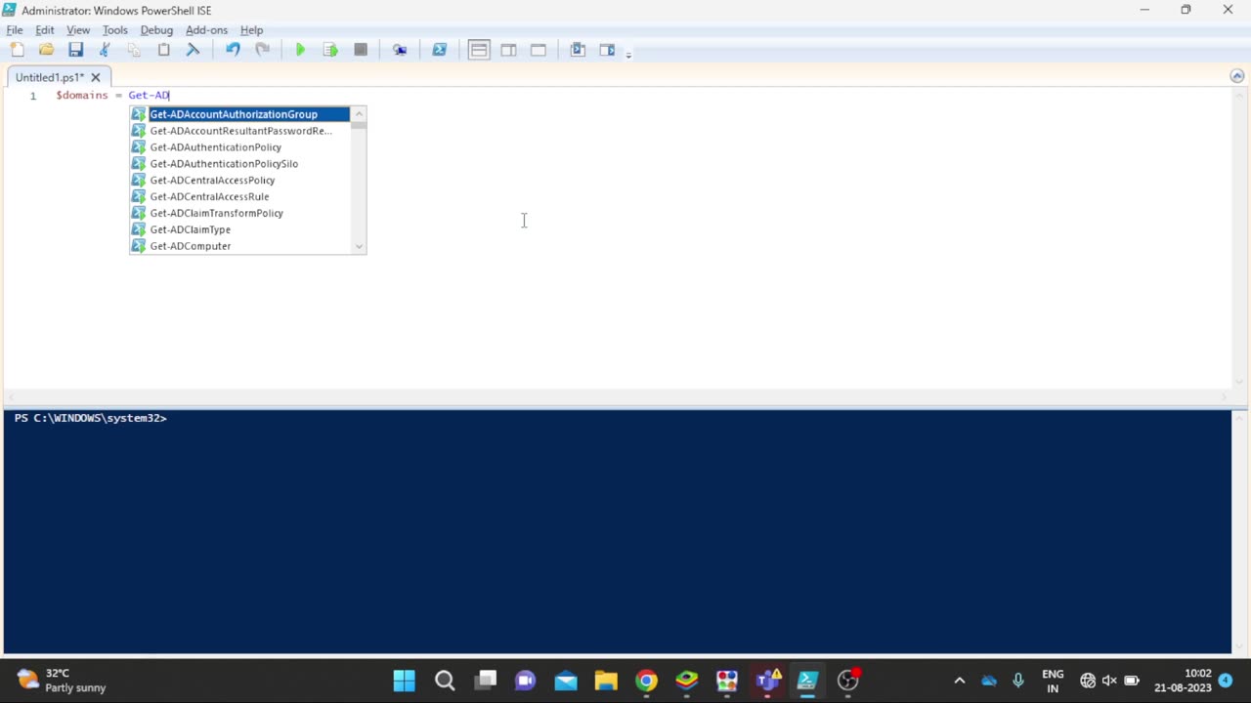1251x703 pixels.
Task: Show script pane on the right layout
Action: pos(508,50)
